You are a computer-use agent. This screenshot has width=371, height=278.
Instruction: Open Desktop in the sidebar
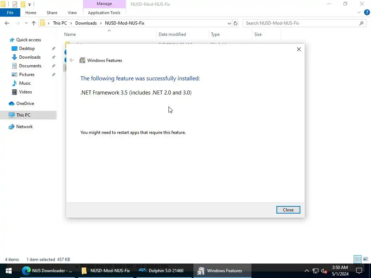coord(27,49)
